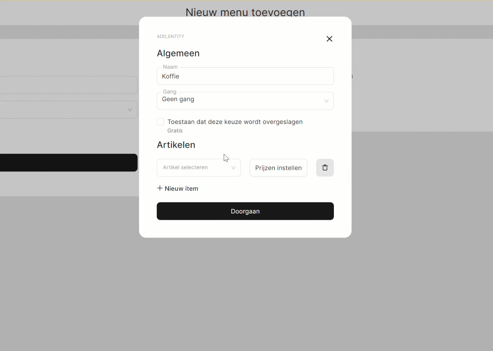This screenshot has width=493, height=351.
Task: Open the Gang dropdown showing 'Geen gang'
Action: pyautogui.click(x=241, y=101)
